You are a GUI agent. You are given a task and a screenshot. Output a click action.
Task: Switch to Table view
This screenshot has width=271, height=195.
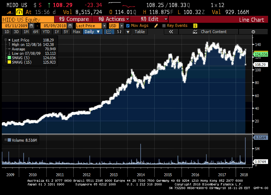140,32
